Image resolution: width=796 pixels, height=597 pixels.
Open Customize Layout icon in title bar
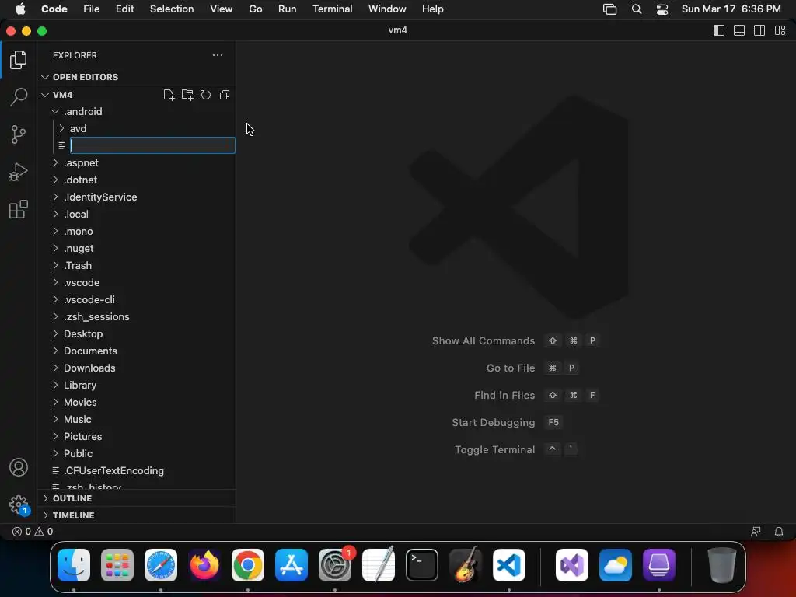[x=780, y=30]
